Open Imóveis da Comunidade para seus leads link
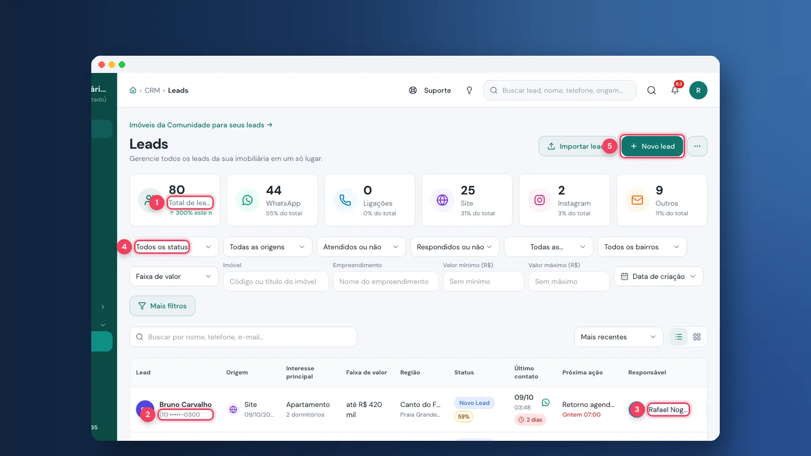Screen dimensions: 811x456 (x=201, y=125)
